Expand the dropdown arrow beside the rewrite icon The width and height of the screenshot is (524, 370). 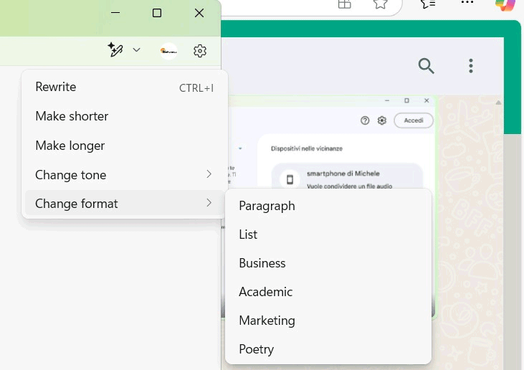(x=136, y=50)
